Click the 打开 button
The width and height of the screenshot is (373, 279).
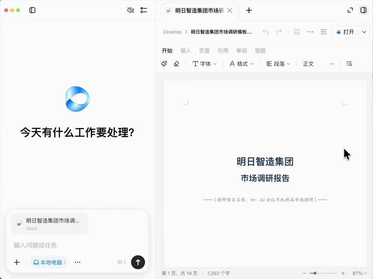[x=345, y=32]
